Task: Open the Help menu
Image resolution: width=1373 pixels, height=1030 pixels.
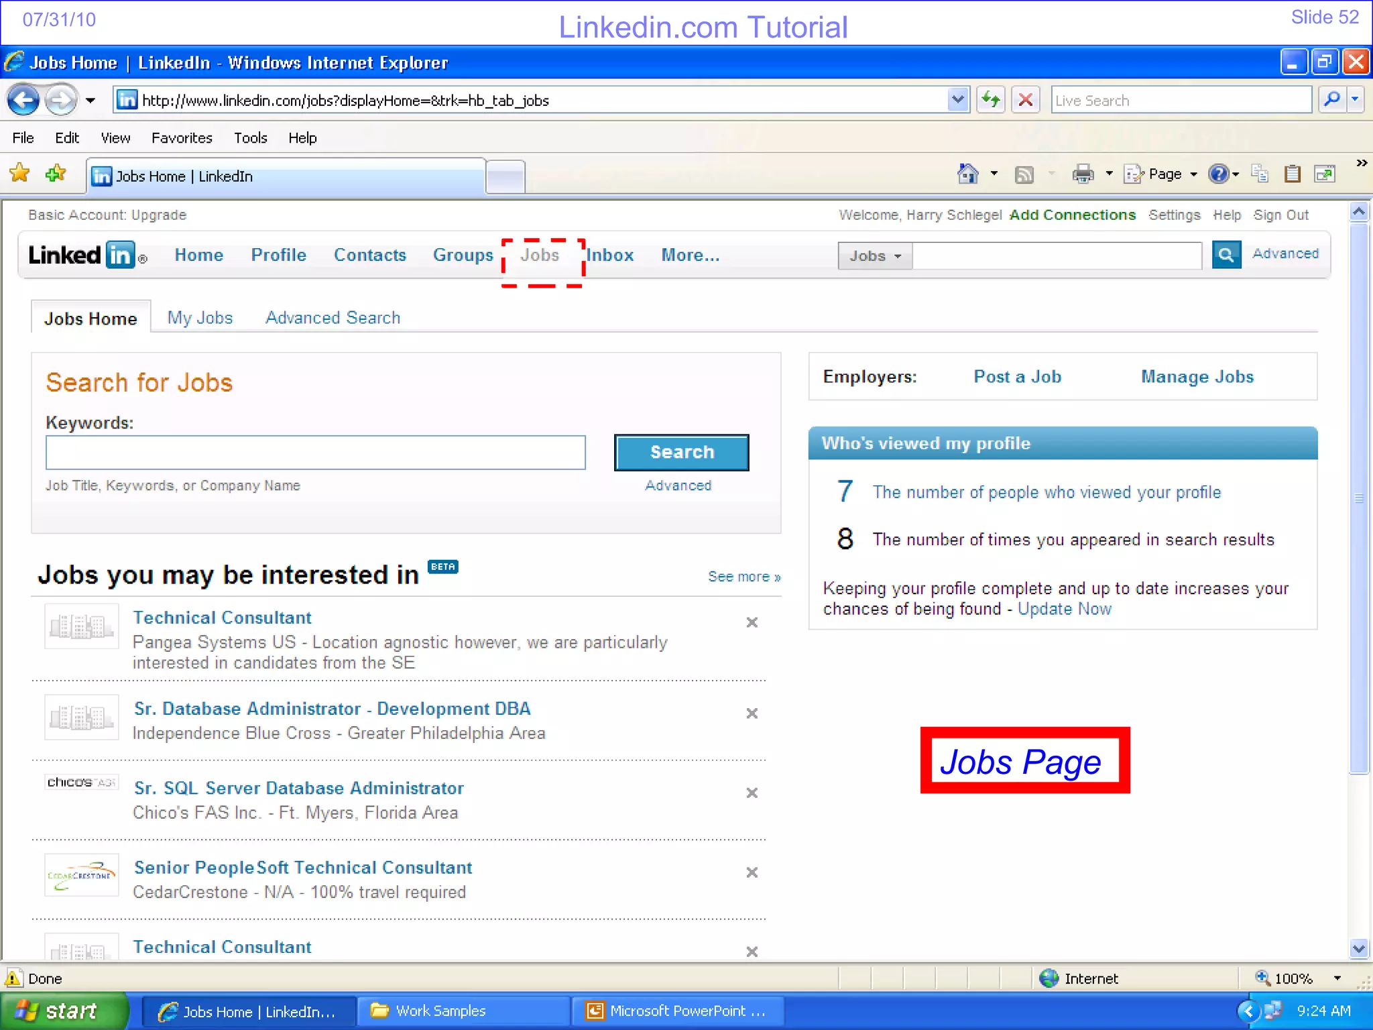Action: 302,138
